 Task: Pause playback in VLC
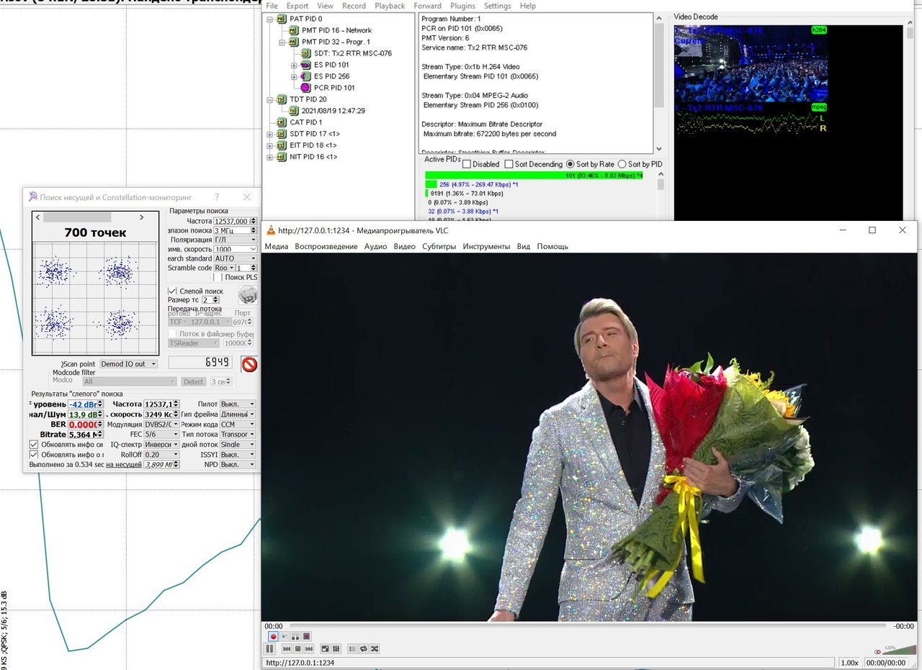click(270, 648)
